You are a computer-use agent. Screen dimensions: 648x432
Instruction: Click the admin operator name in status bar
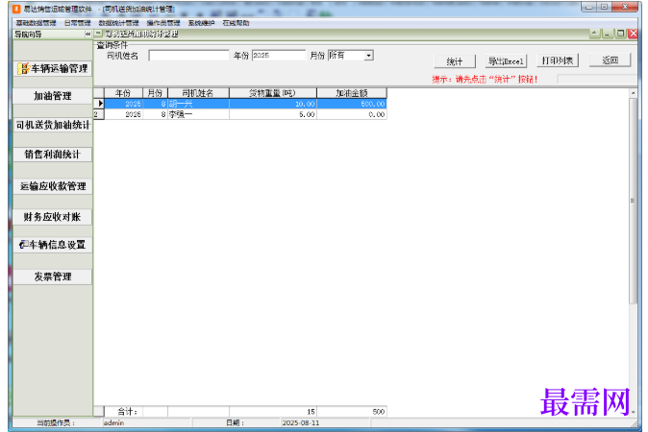tap(114, 423)
